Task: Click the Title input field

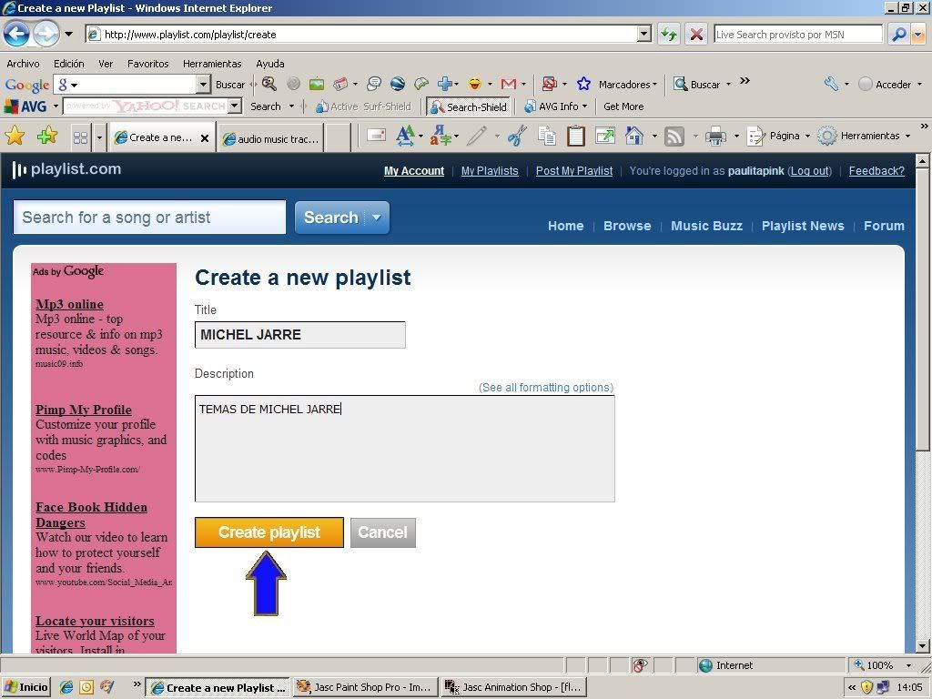Action: tap(299, 335)
